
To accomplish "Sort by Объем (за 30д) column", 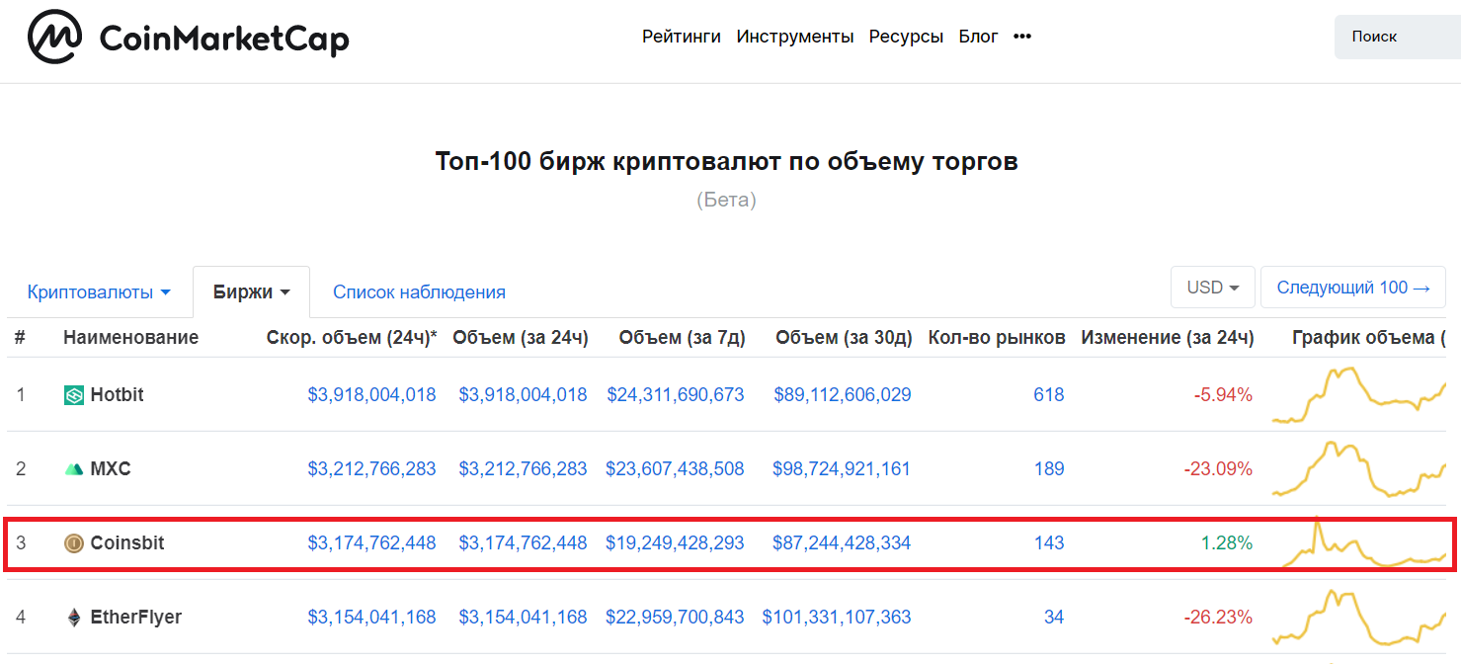I will pyautogui.click(x=844, y=338).
